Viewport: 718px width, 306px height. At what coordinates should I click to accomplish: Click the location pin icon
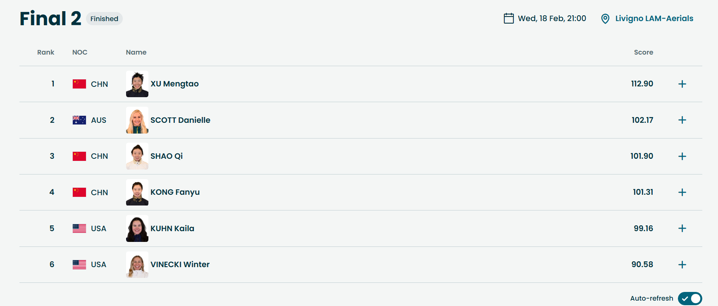coord(605,19)
